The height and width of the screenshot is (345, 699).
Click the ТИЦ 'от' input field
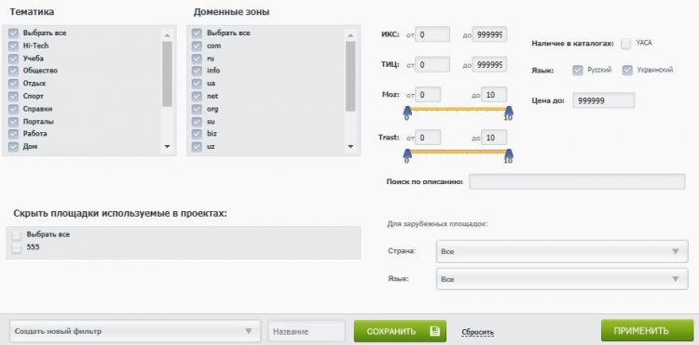pyautogui.click(x=432, y=65)
